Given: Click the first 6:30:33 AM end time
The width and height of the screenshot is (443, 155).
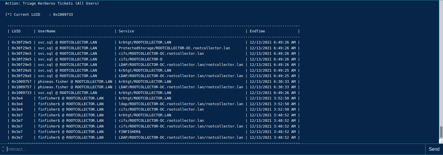Looking at the screenshot, I should [x=273, y=81].
